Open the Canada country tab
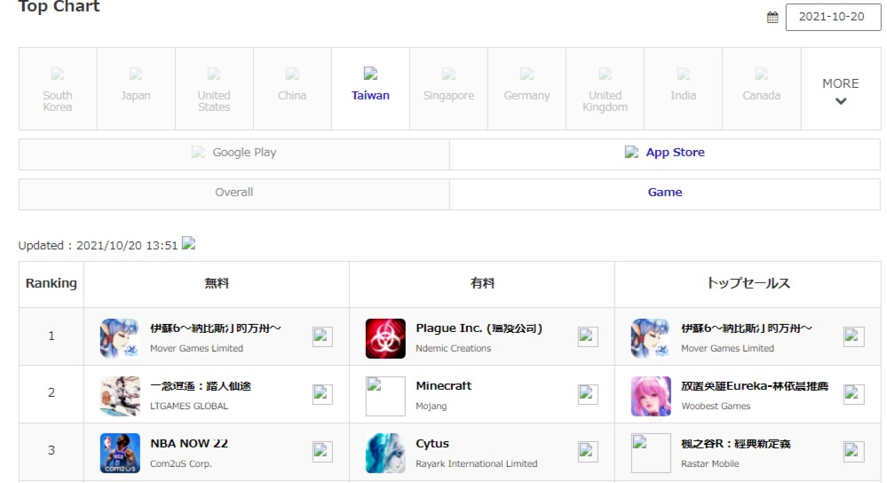Viewport: 887px width, 483px height. tap(762, 89)
